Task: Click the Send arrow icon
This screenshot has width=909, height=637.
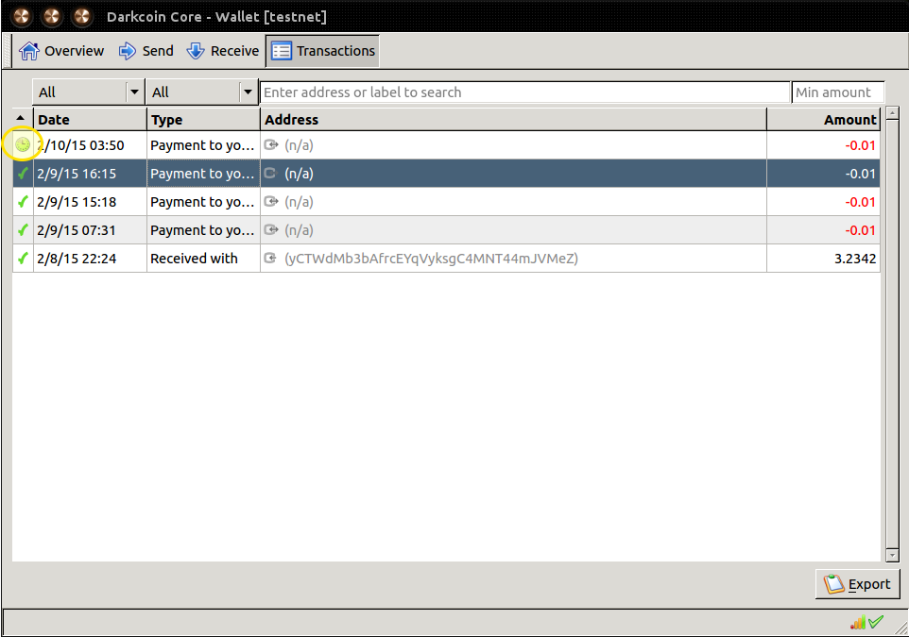Action: pyautogui.click(x=128, y=51)
